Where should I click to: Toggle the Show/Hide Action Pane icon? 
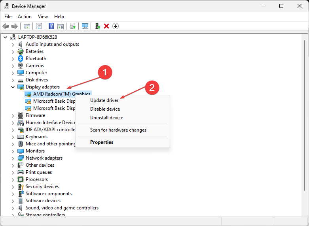tap(61, 26)
